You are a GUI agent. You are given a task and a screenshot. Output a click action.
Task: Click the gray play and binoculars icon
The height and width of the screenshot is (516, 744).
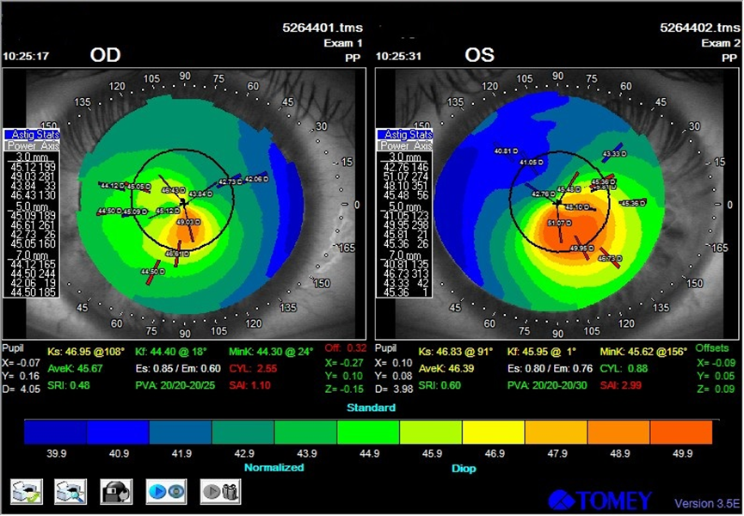tap(220, 492)
